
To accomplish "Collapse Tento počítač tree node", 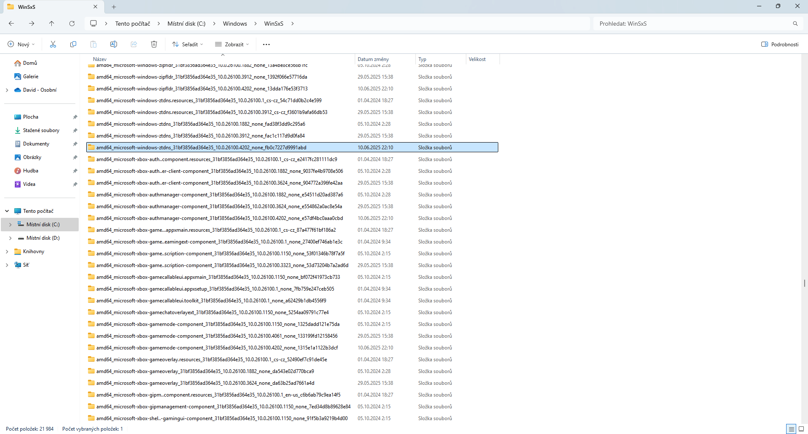I will click(7, 211).
